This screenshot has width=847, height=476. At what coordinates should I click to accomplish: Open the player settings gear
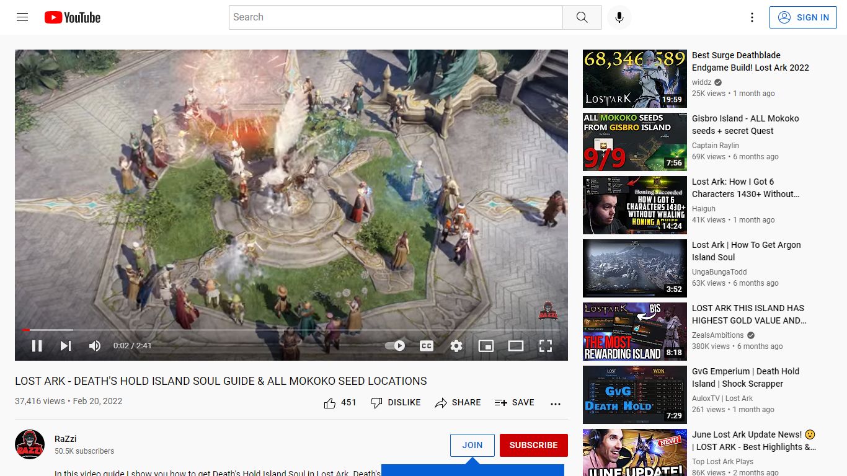[456, 346]
